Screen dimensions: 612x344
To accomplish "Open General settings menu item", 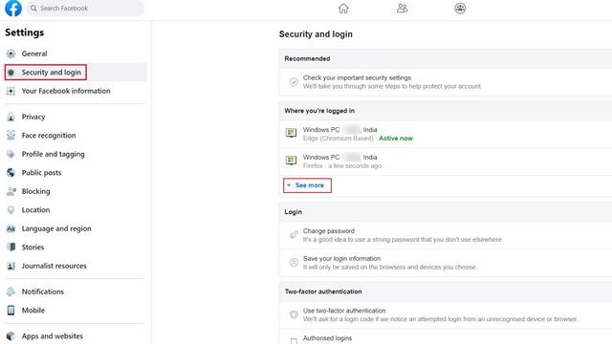I will [76, 54].
